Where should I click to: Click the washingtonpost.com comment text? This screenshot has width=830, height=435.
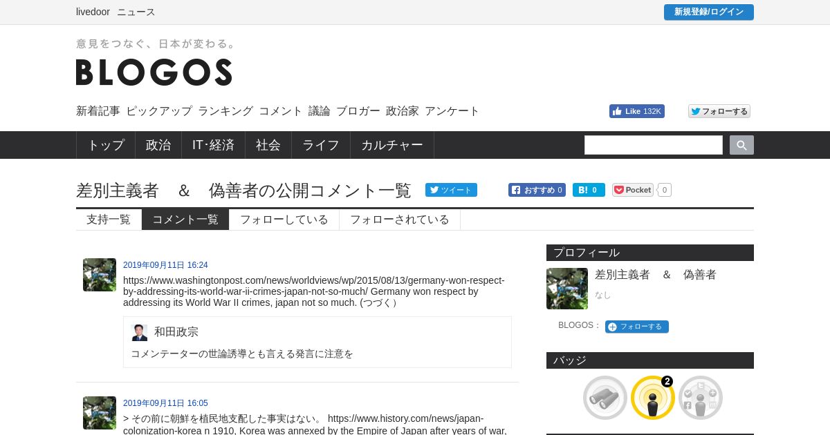point(314,291)
